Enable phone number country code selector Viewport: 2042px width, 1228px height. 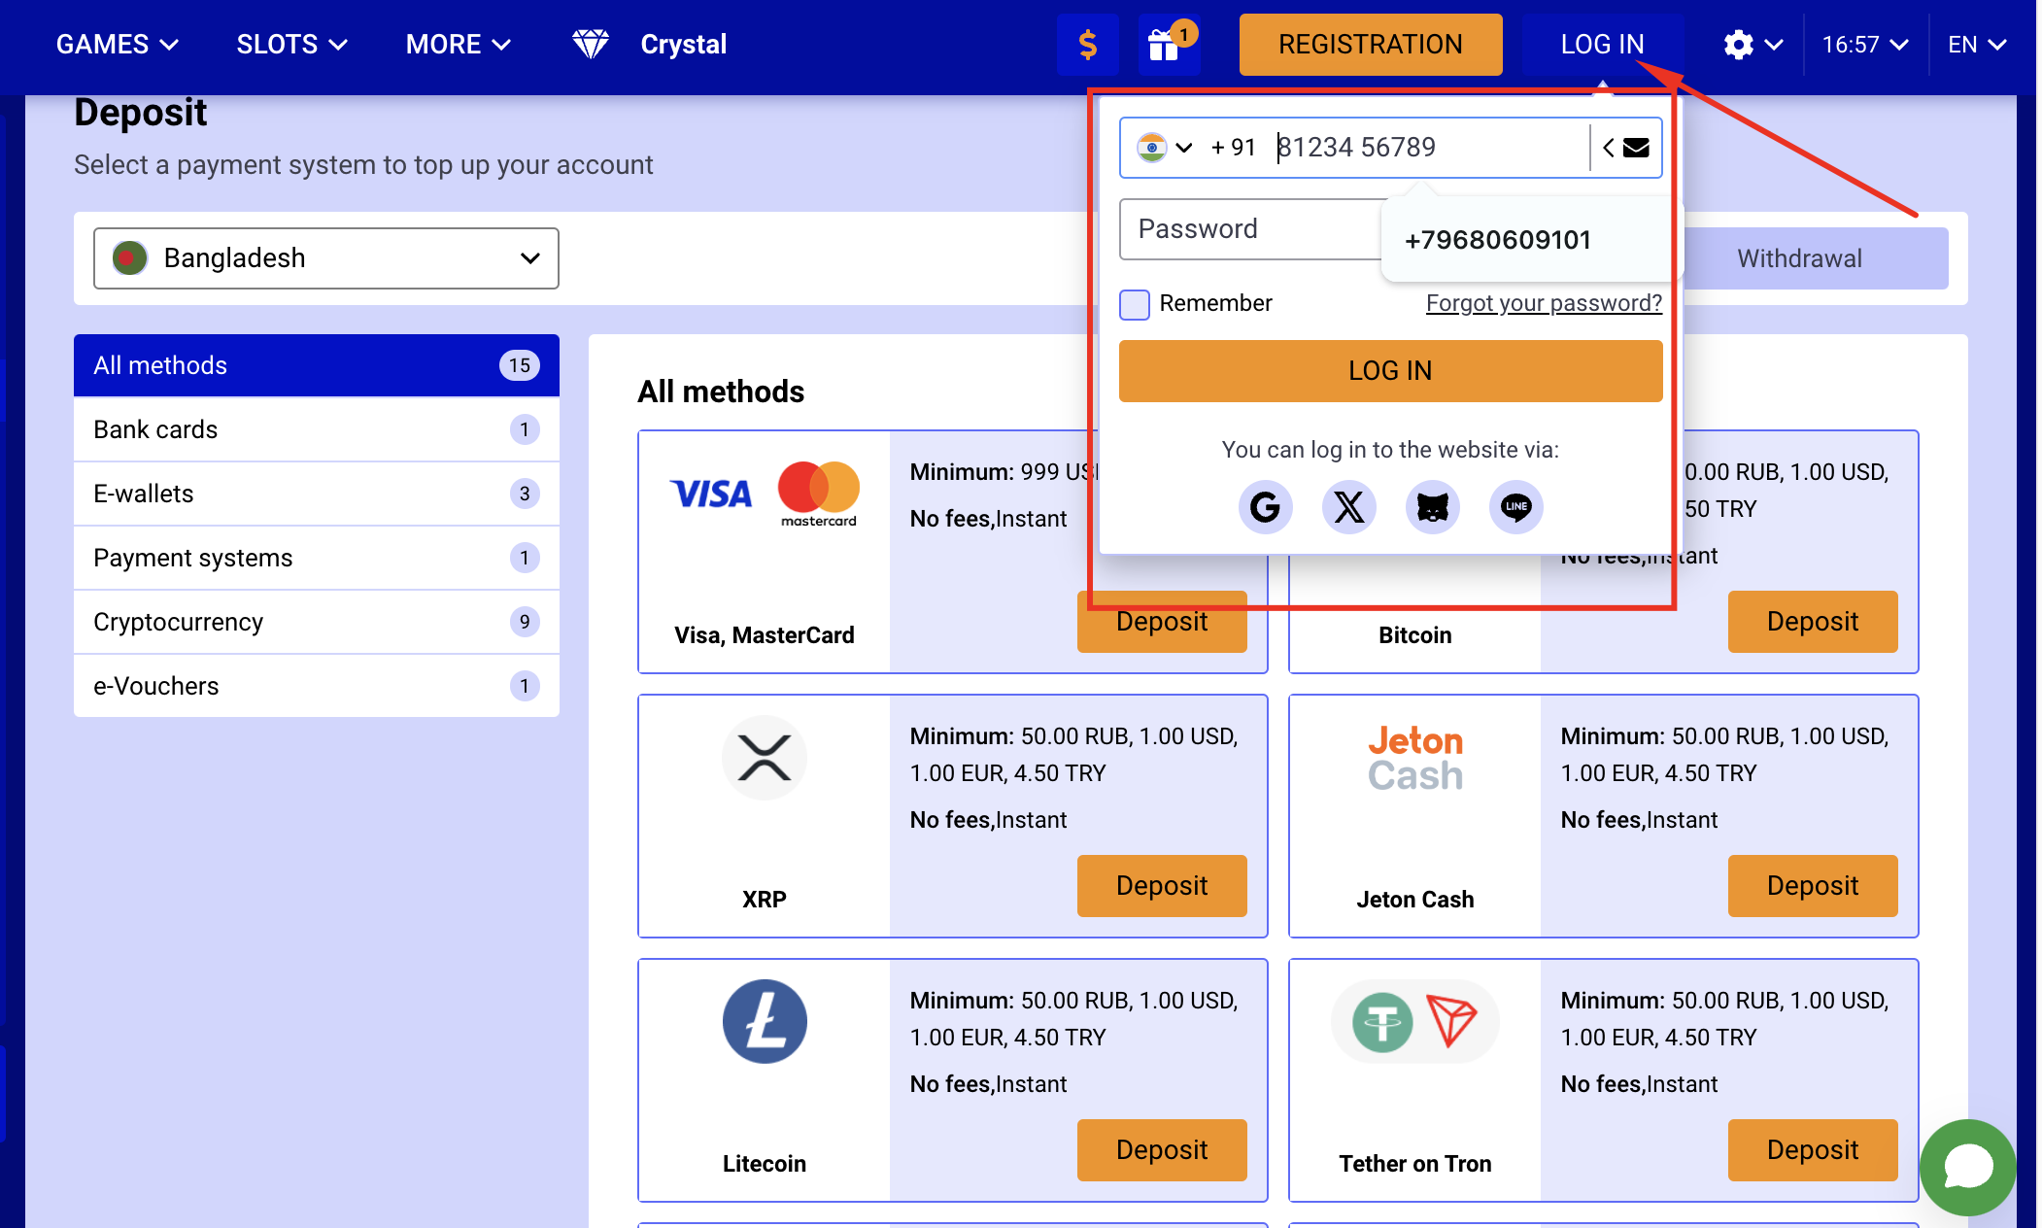(x=1167, y=146)
